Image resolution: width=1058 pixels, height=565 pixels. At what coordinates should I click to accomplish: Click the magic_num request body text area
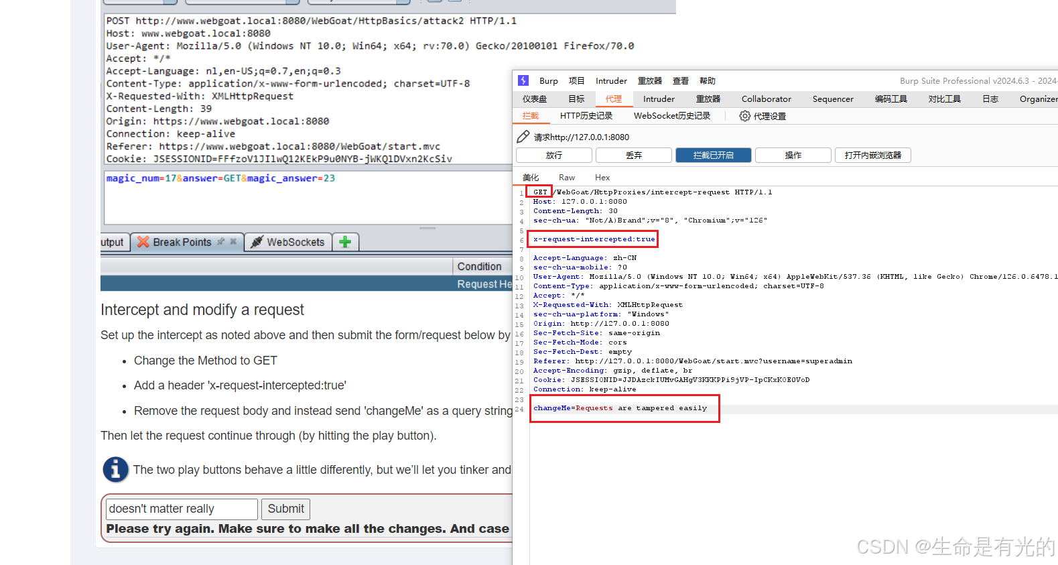coord(308,197)
